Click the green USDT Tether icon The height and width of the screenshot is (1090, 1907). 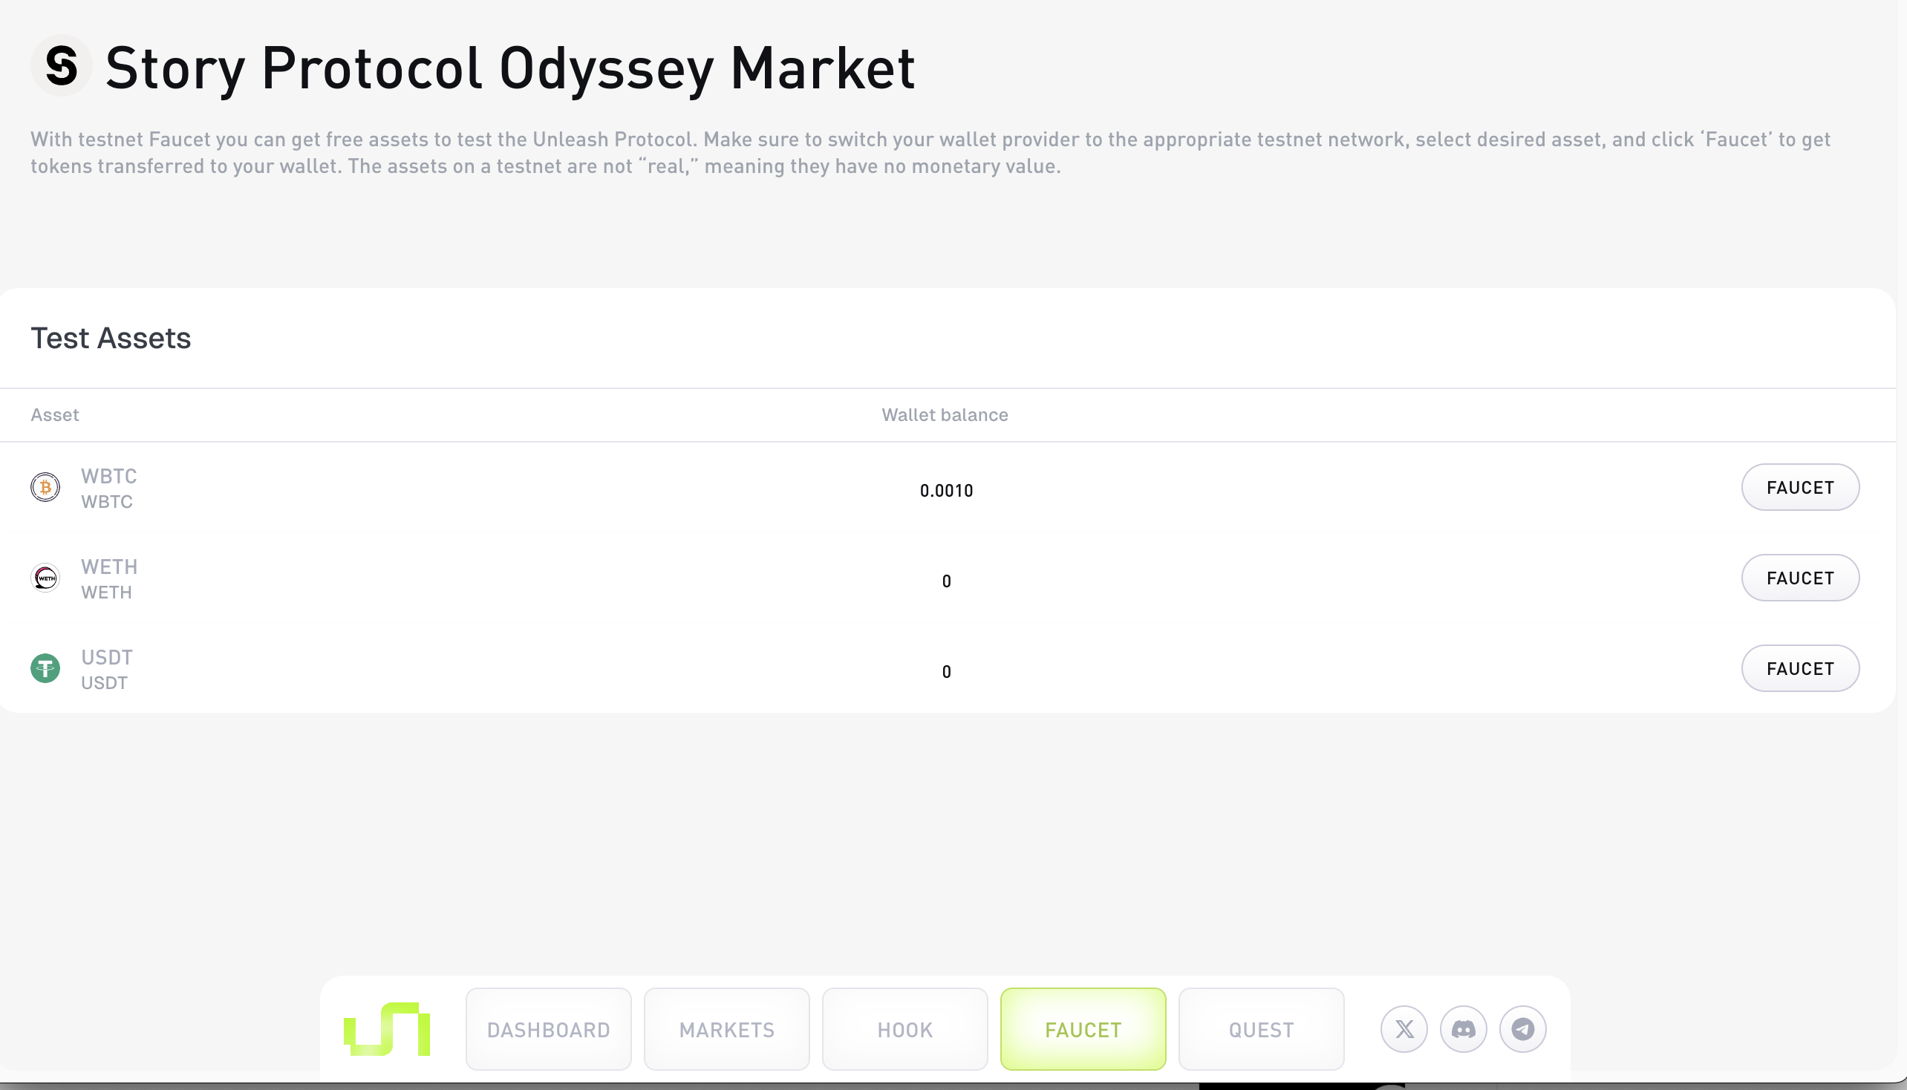pyautogui.click(x=45, y=668)
